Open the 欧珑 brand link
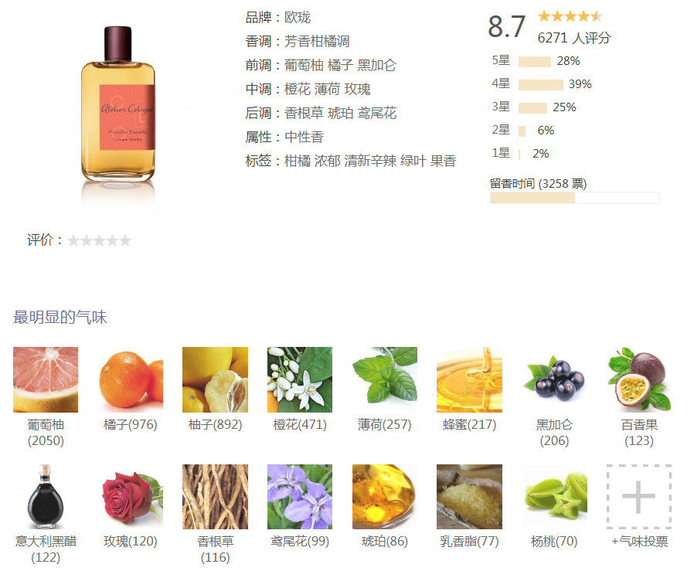Viewport: 694px width, 571px height. [298, 18]
